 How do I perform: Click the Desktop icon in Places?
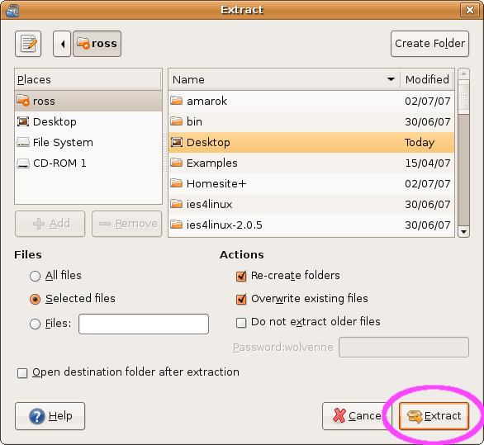tap(23, 121)
